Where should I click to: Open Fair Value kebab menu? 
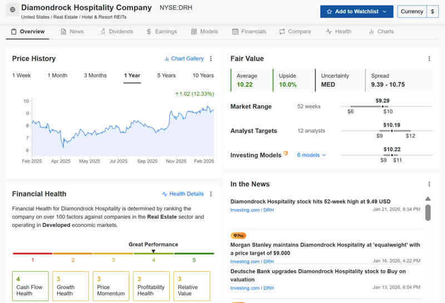(429, 59)
